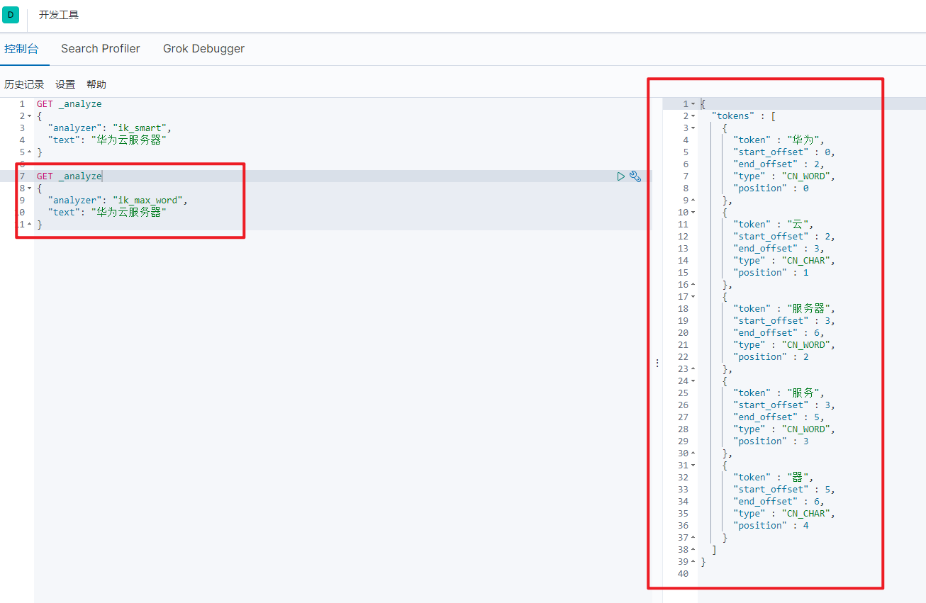
Task: Open the wrench actions menu for request
Action: 635,176
